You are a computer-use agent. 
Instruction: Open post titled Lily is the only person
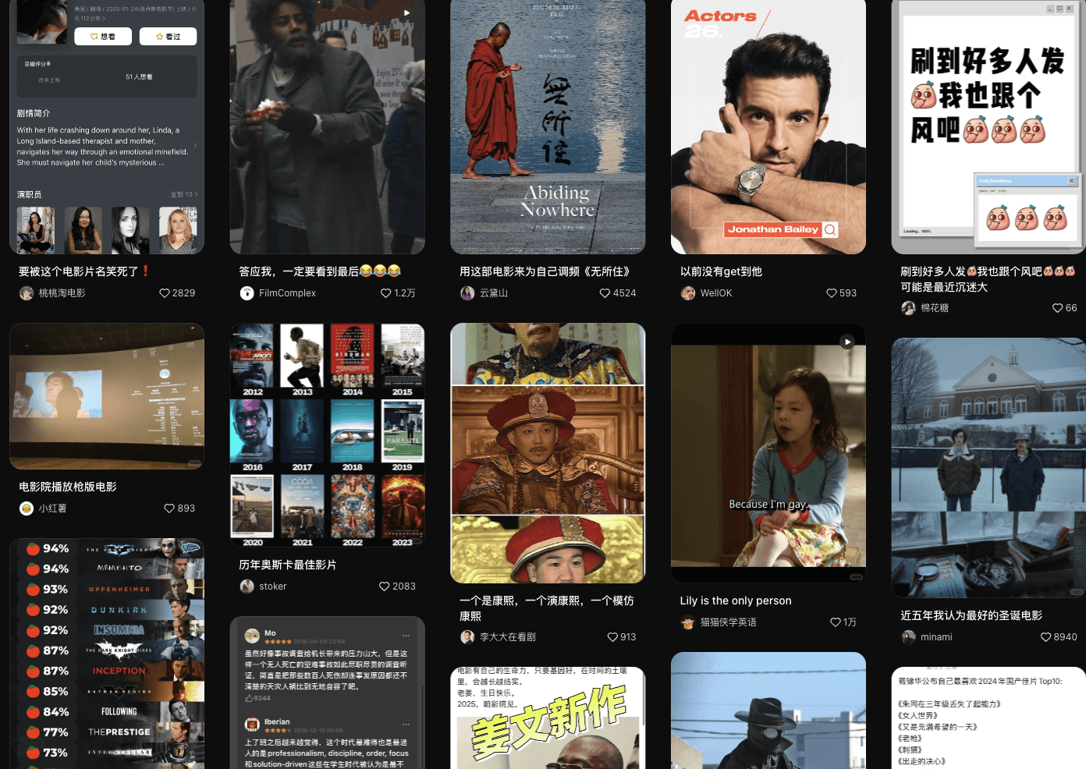[x=736, y=601]
